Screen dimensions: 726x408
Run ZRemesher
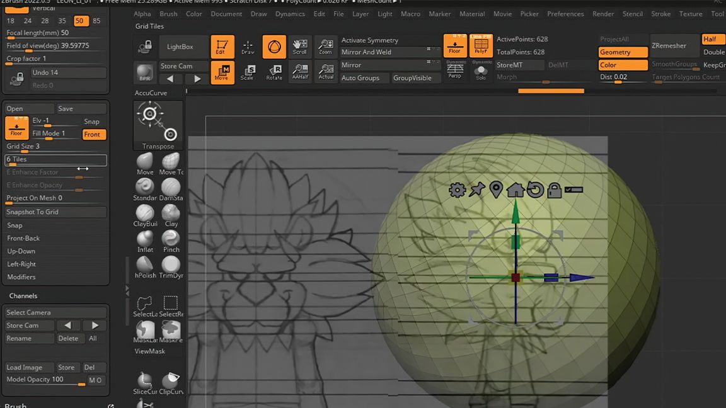[x=669, y=45]
